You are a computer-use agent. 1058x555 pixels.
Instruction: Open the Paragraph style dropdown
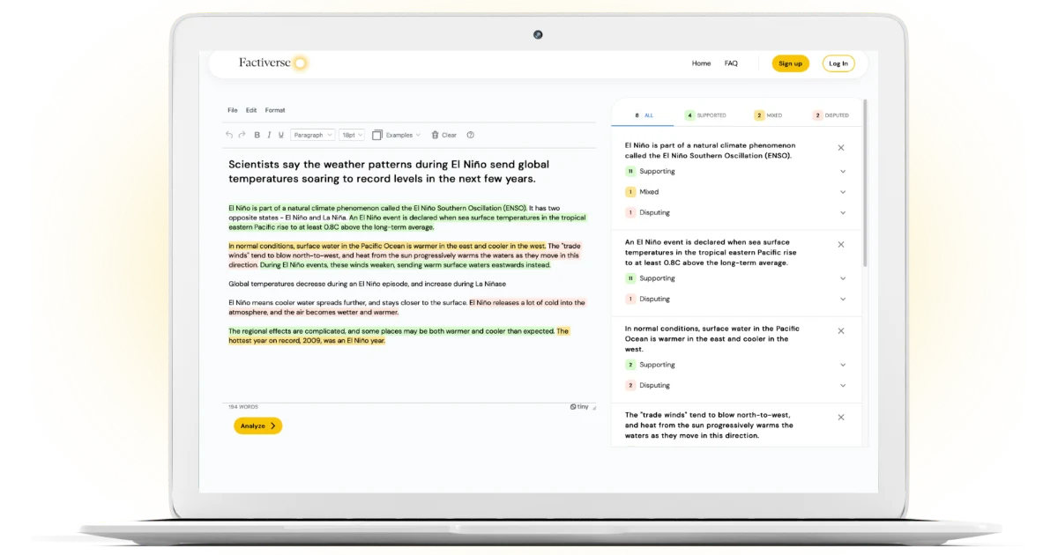point(312,135)
